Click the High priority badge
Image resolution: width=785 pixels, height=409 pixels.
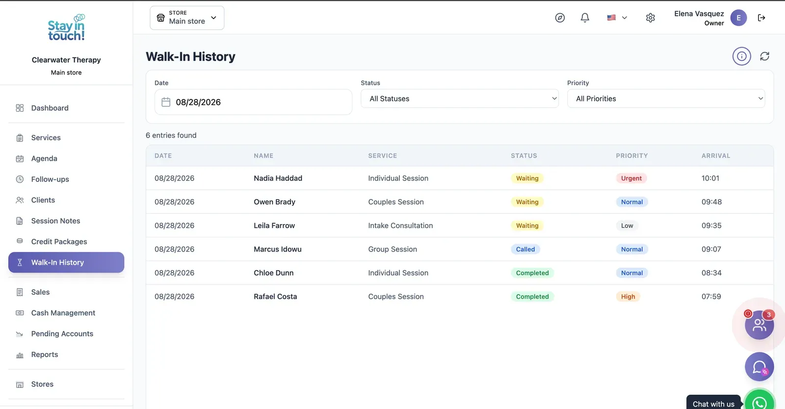tap(628, 297)
